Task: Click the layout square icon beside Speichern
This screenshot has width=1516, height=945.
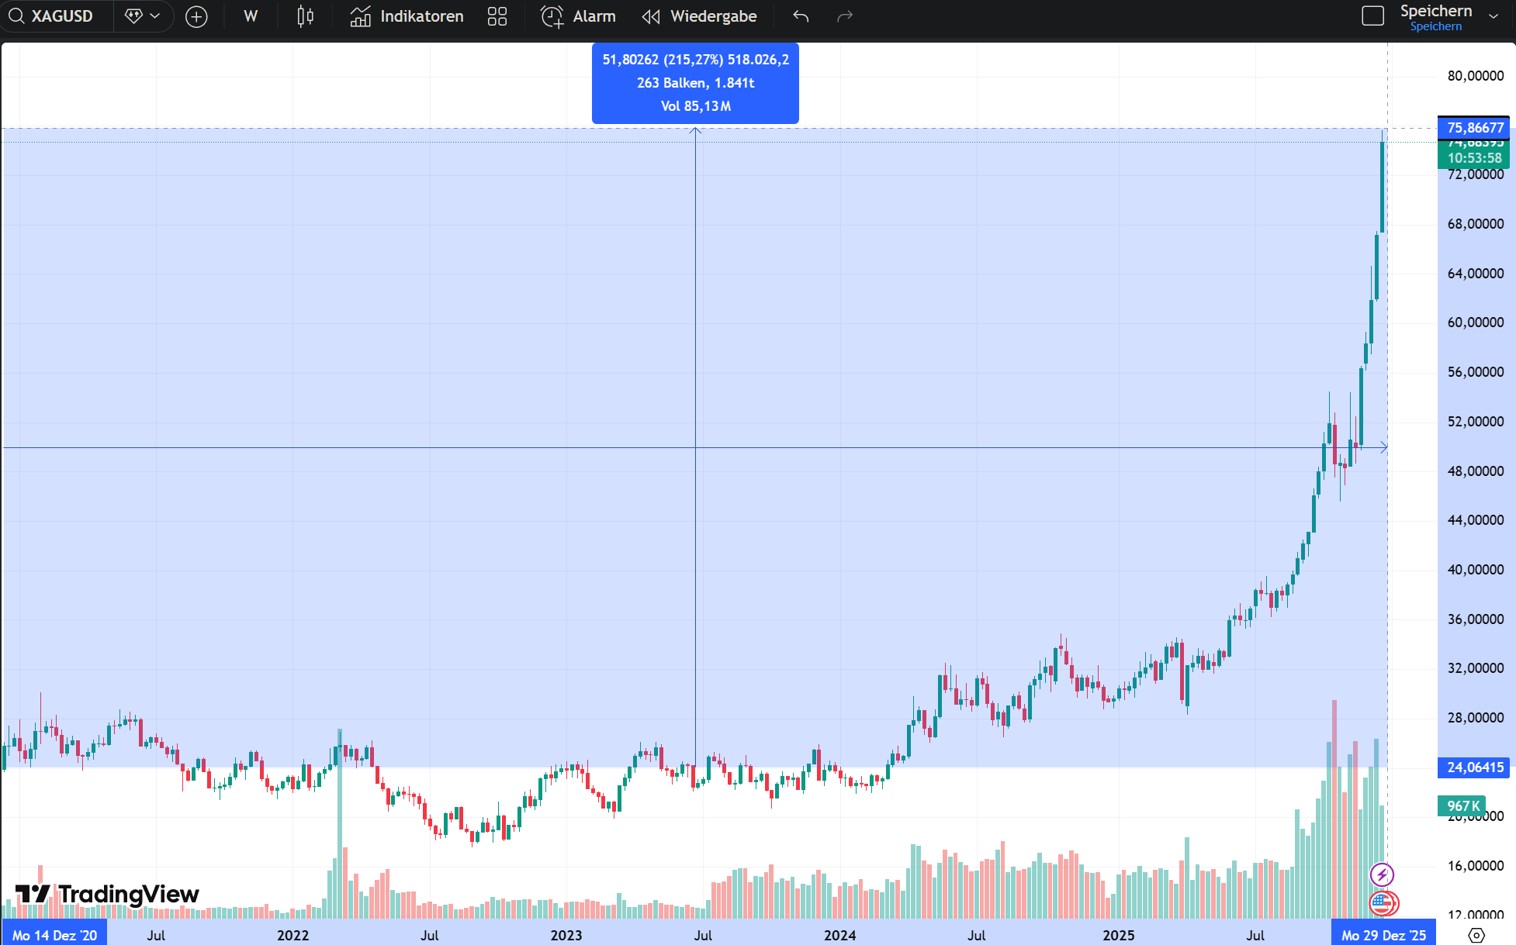Action: pos(1372,16)
